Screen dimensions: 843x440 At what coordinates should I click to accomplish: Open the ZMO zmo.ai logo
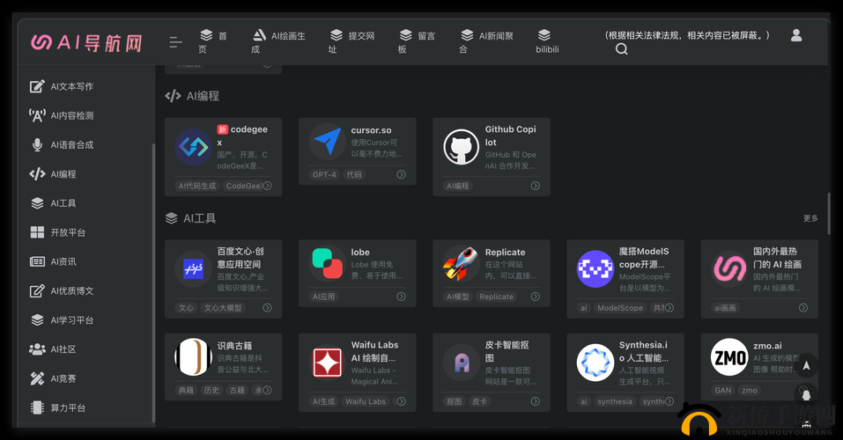tap(729, 356)
